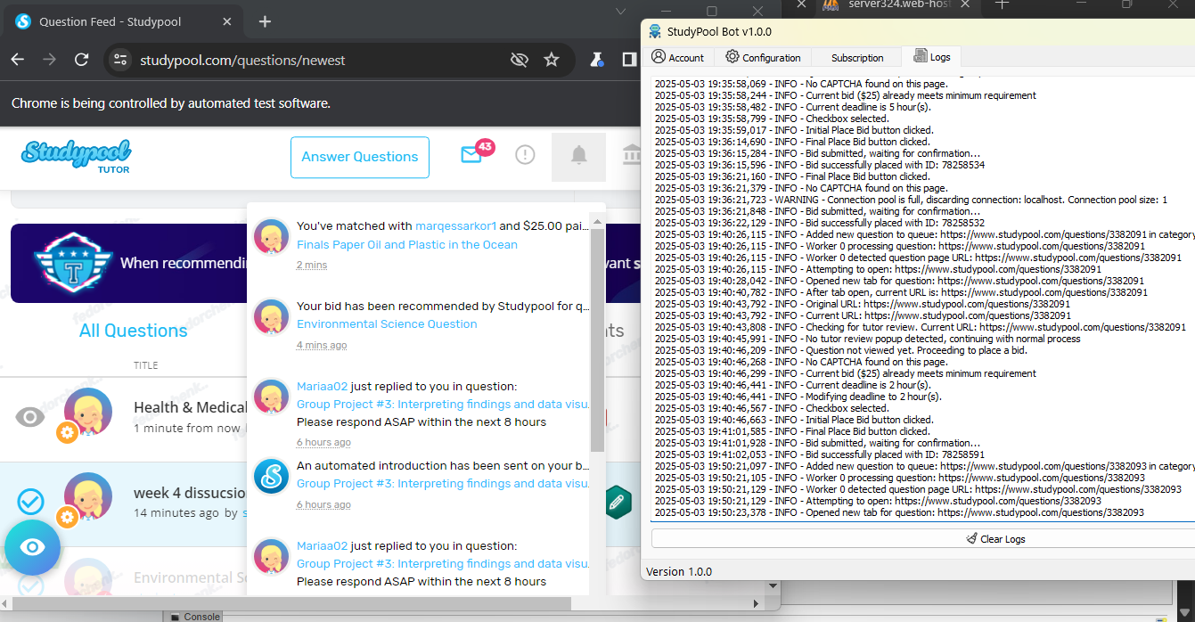The height and width of the screenshot is (622, 1195).
Task: Click the crossed-eye tracking icon in address bar
Action: point(519,60)
